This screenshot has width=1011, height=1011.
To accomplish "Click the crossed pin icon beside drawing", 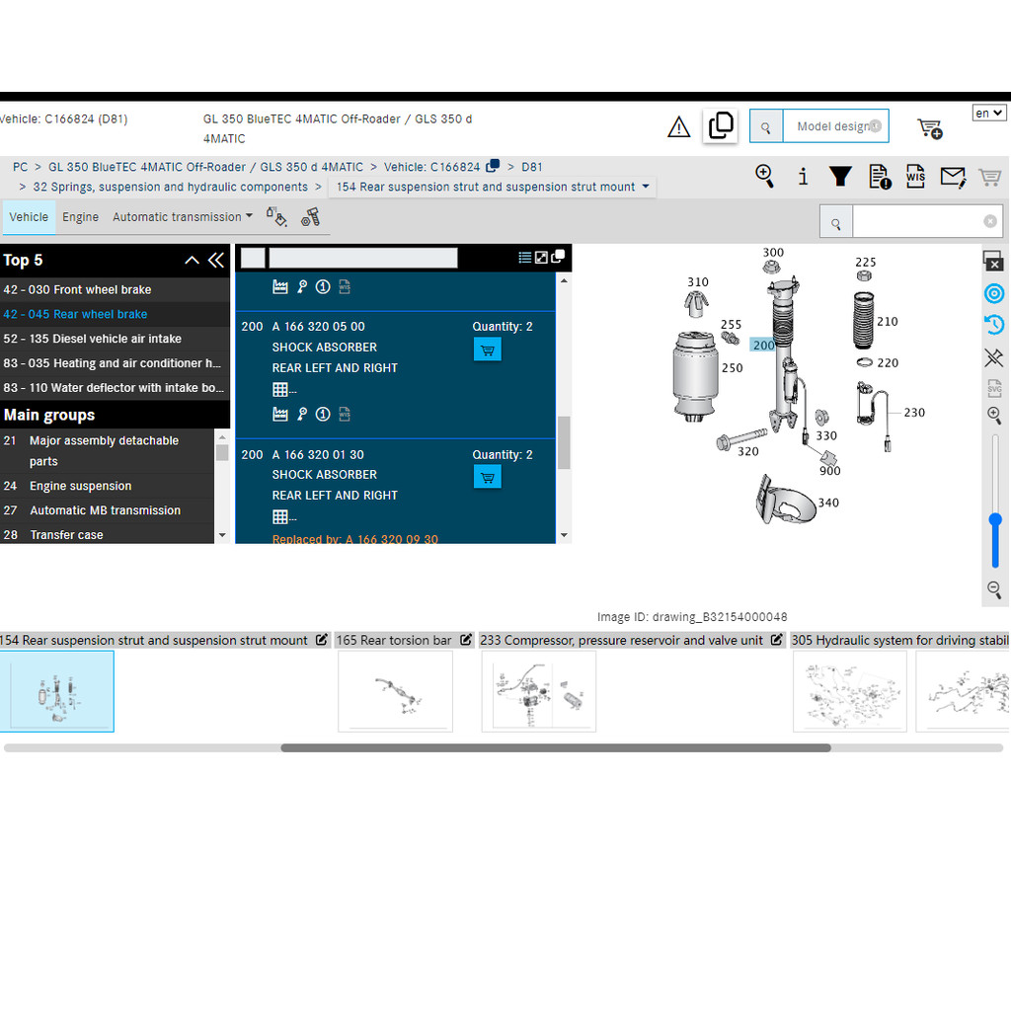I will pyautogui.click(x=994, y=357).
